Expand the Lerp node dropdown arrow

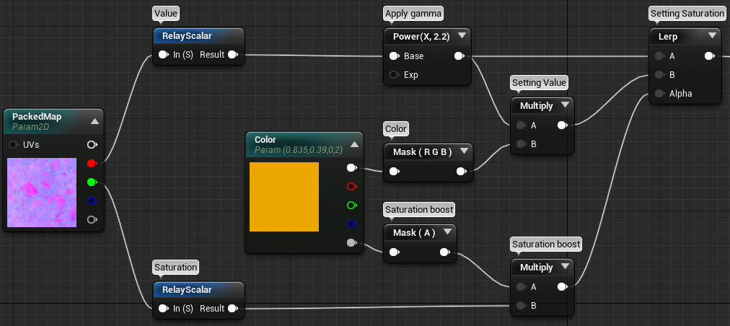(x=711, y=35)
